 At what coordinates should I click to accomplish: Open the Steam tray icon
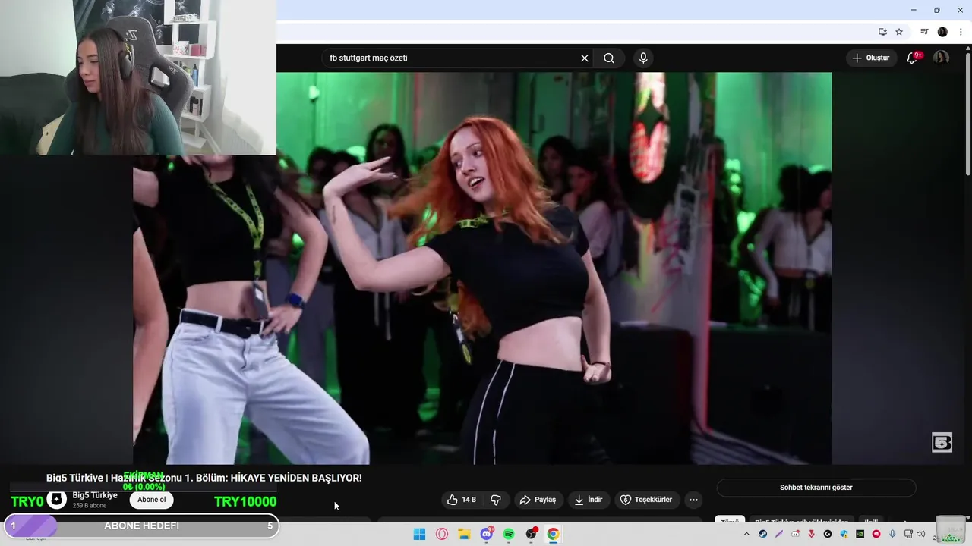[763, 534]
